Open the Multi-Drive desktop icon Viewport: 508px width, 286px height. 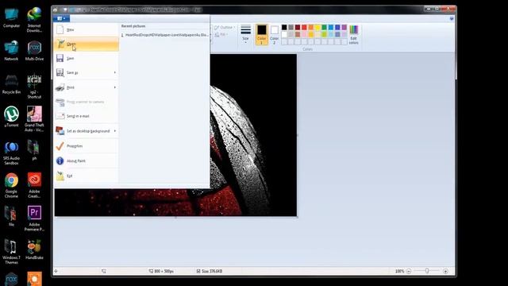(34, 51)
